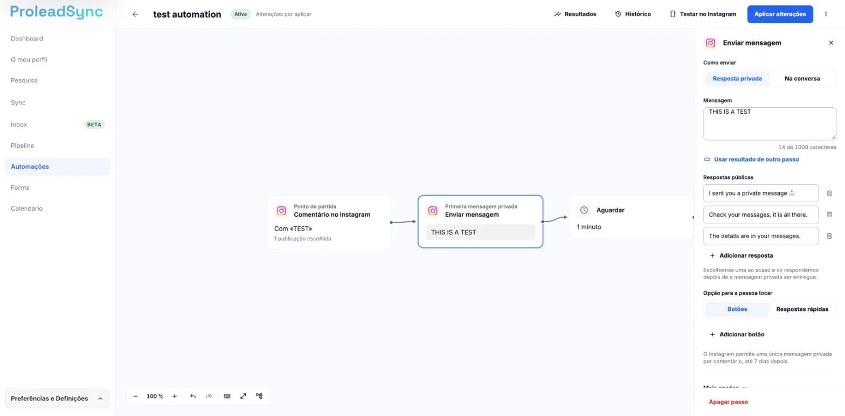845x416 pixels.
Task: Remove "The details are in your messages" response
Action: (x=829, y=235)
